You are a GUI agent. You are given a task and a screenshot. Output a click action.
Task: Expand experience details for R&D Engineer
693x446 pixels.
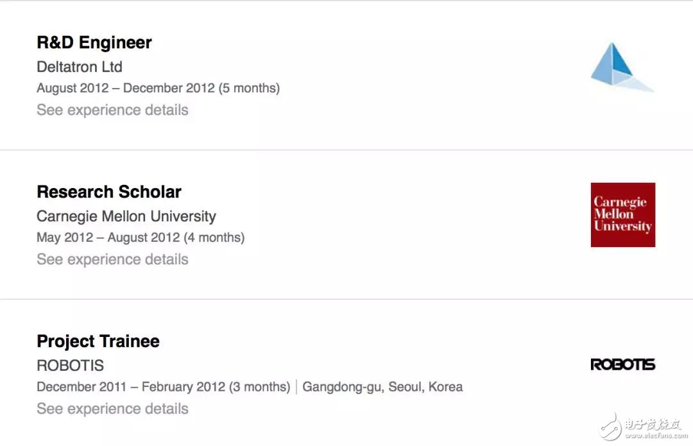tap(112, 110)
